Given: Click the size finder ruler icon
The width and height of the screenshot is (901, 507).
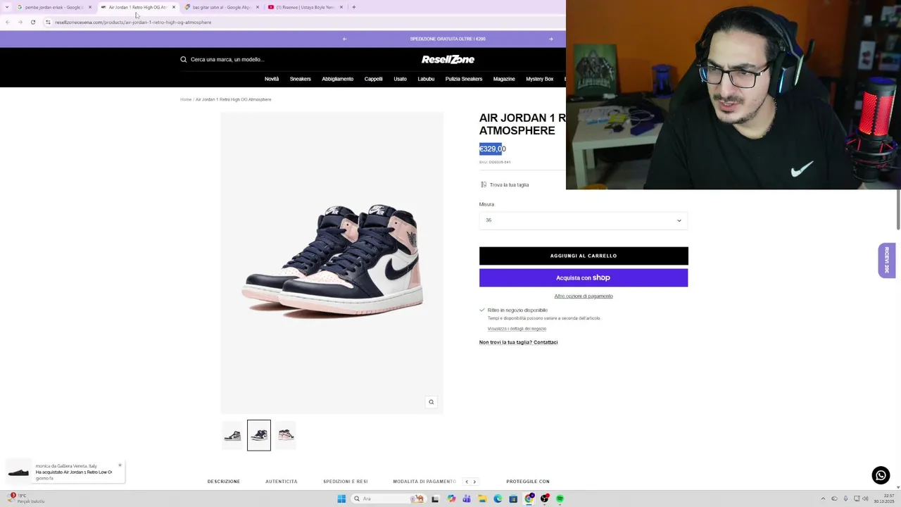Looking at the screenshot, I should click(x=484, y=184).
